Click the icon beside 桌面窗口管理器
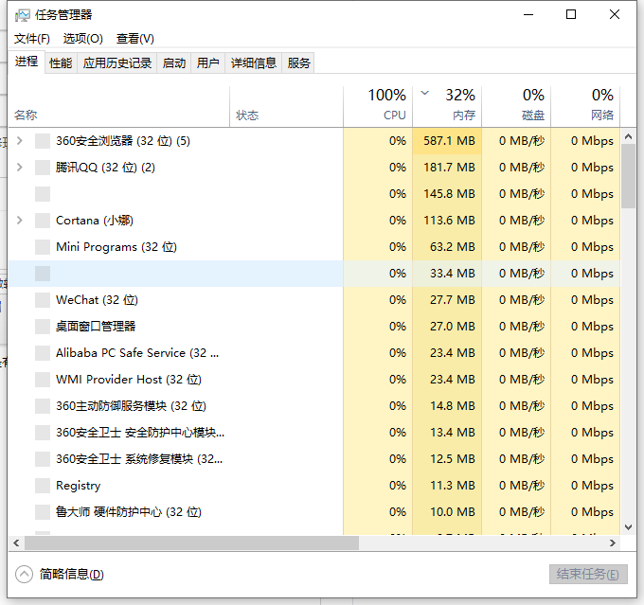The width and height of the screenshot is (644, 605). click(x=42, y=327)
